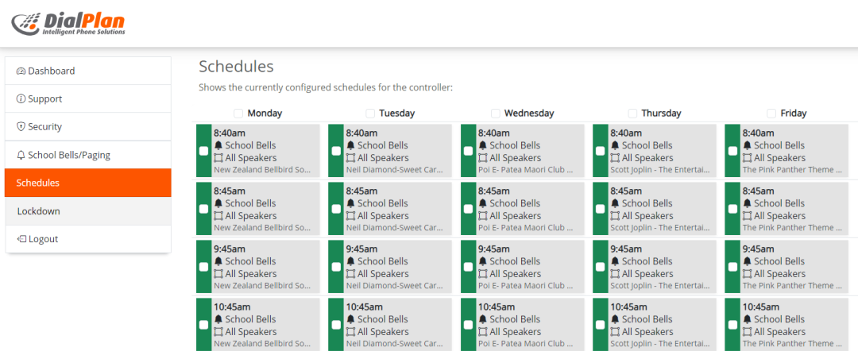Click the Dashboard gauge icon
Viewport: 858px width, 351px height.
point(21,71)
